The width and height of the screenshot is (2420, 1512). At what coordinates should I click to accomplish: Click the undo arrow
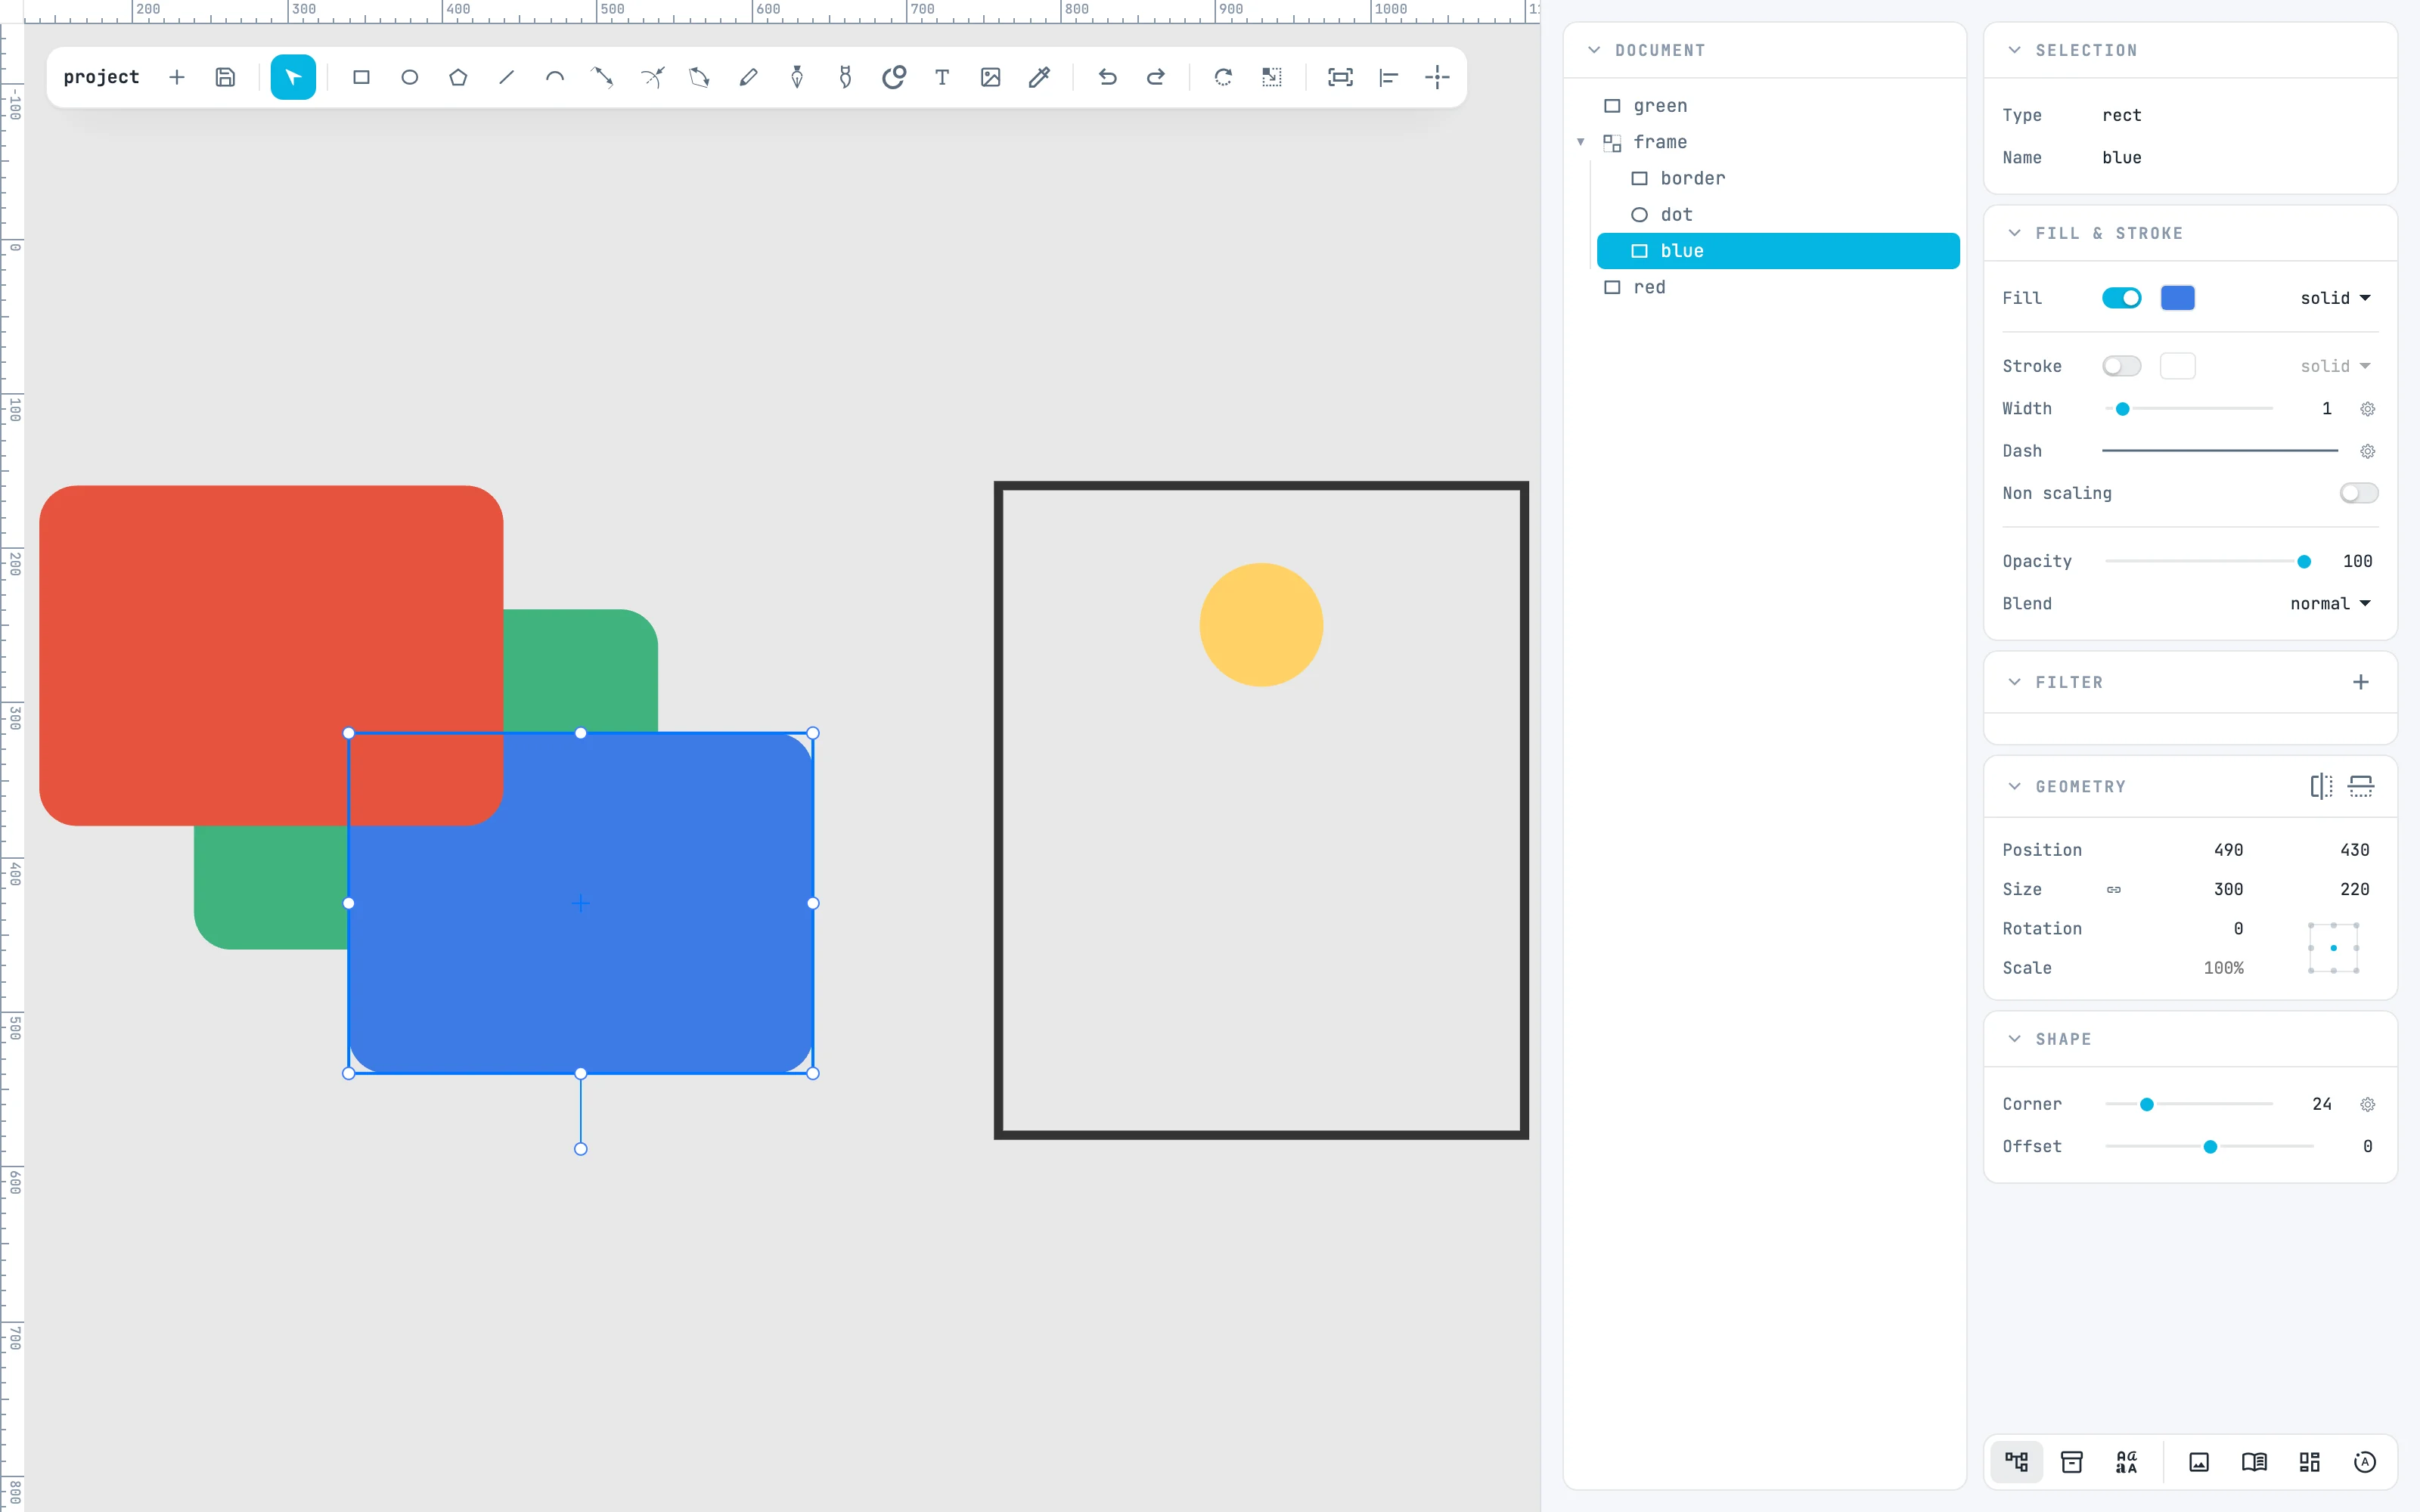tap(1107, 77)
